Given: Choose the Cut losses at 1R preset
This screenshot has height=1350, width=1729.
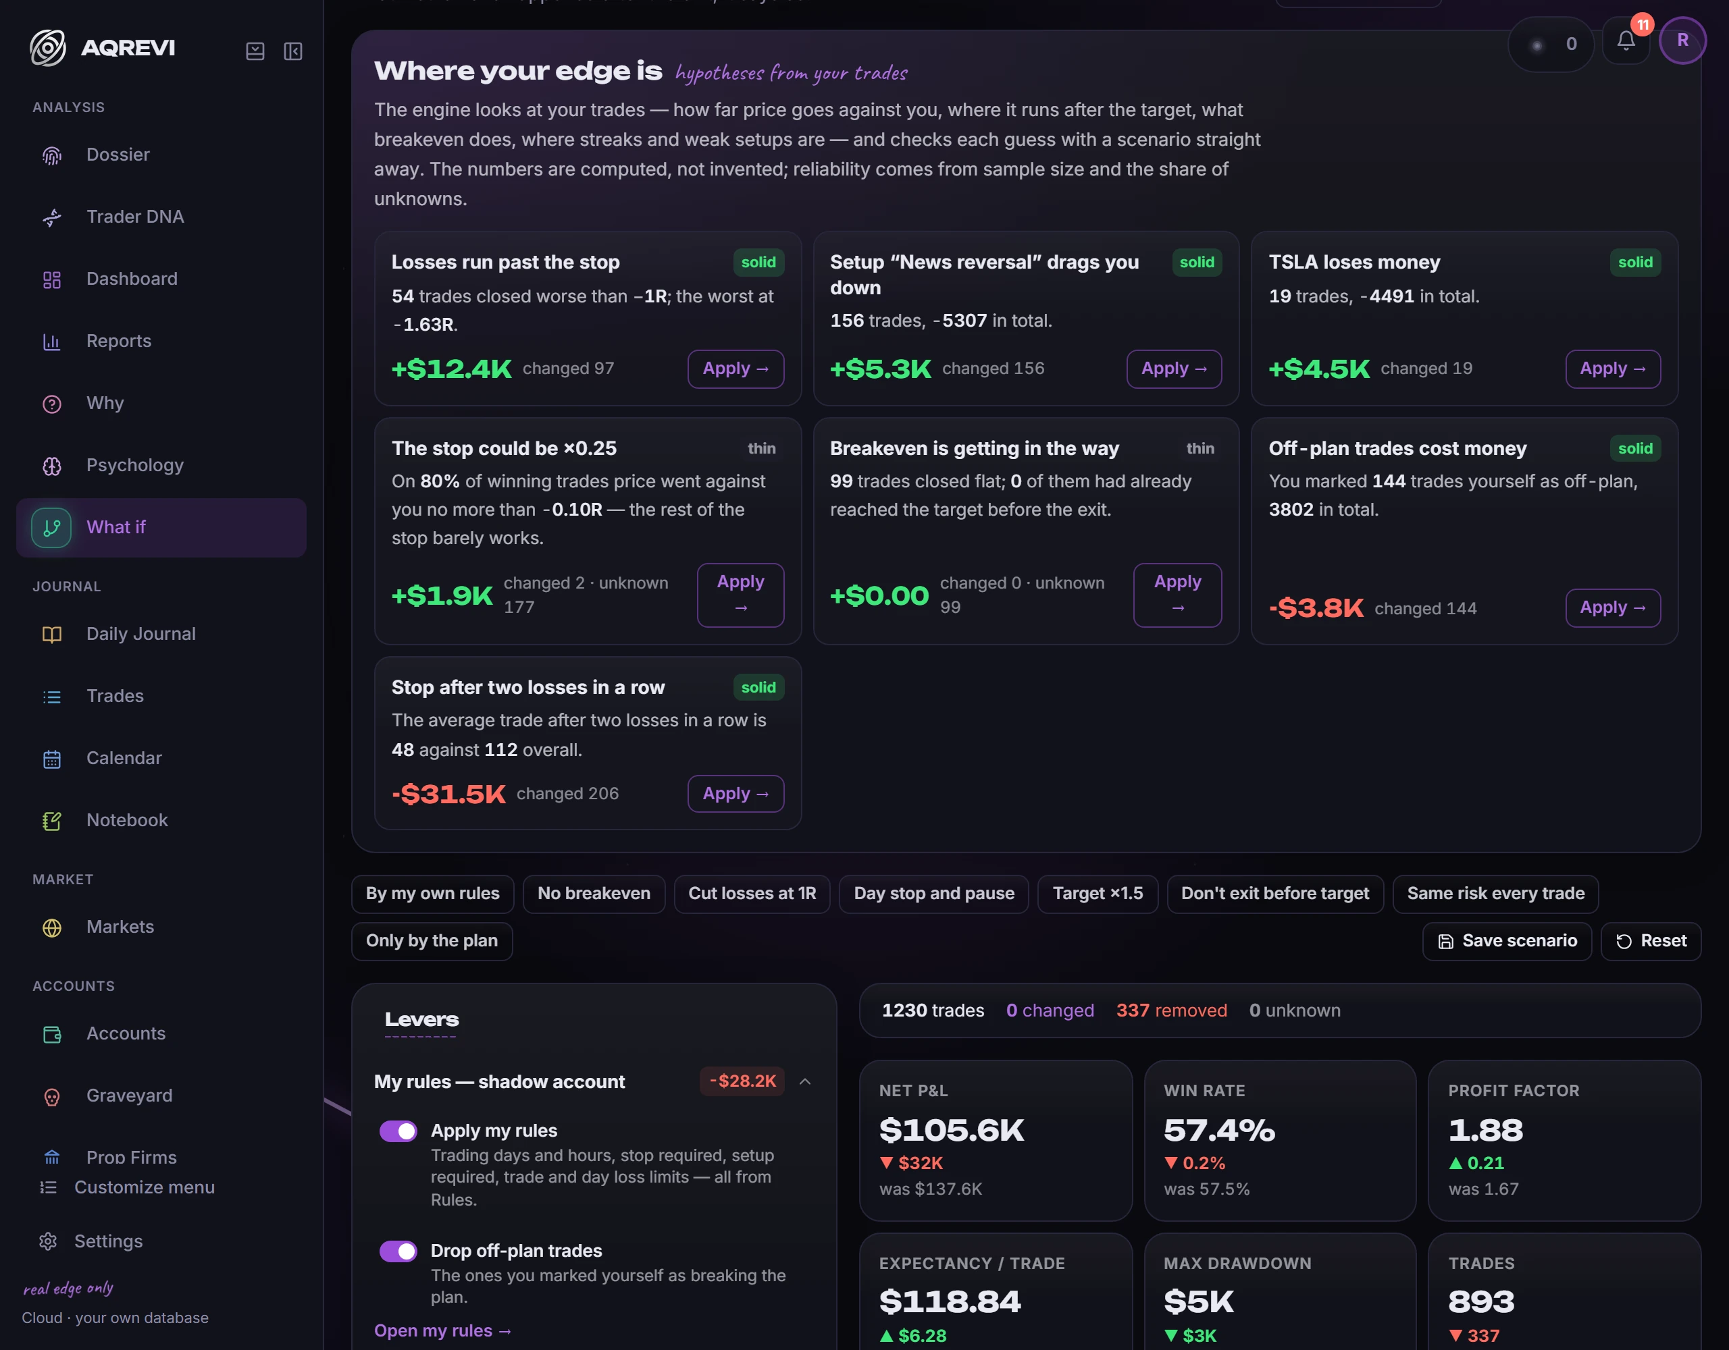Looking at the screenshot, I should pyautogui.click(x=752, y=894).
